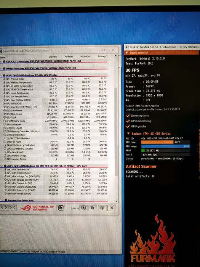This screenshot has width=200, height=267.
Task: Click the orange GPU temp bar
Action: (157, 142)
